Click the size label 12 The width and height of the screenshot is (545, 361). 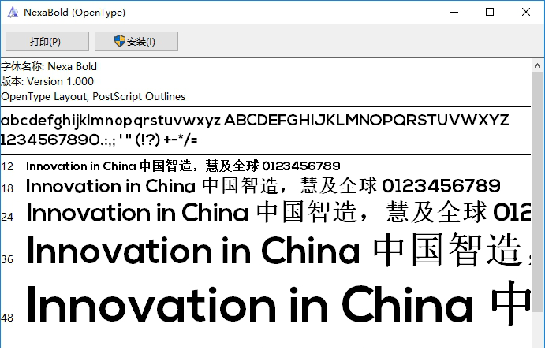pyautogui.click(x=7, y=167)
